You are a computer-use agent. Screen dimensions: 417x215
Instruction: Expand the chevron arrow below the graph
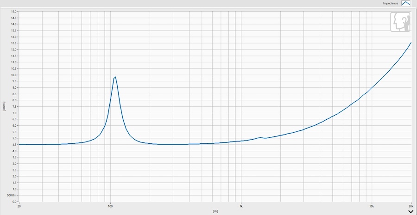[x=411, y=211]
